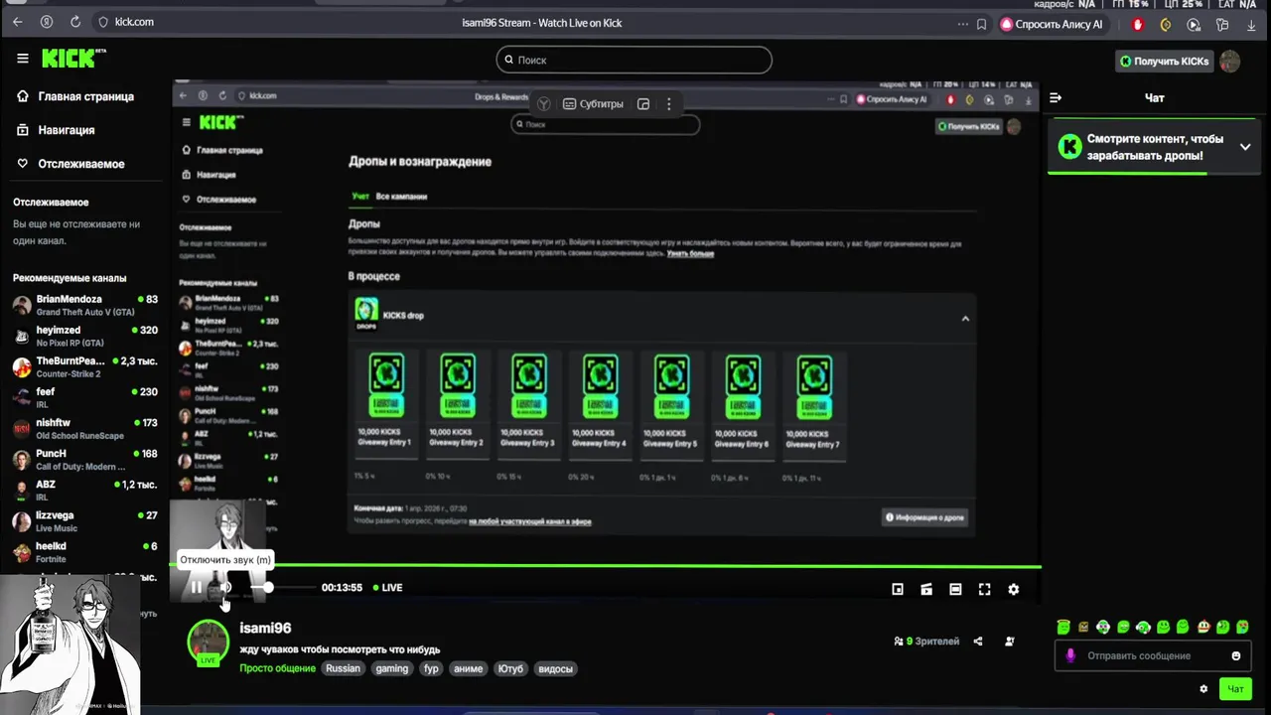1271x715 pixels.
Task: Open the nishftw Old School RuneScape channel
Action: pyautogui.click(x=83, y=428)
